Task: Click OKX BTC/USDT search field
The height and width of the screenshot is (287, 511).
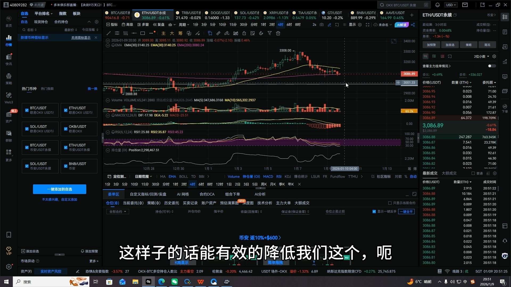Action: [403, 5]
